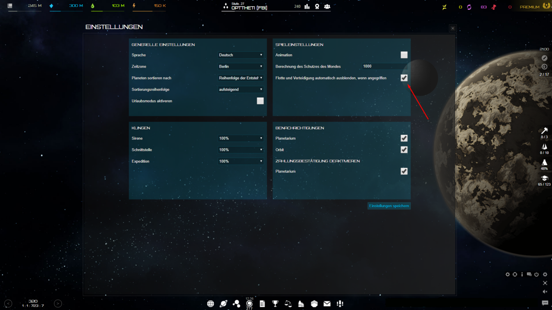Open the Schnittstelle volume dropdown
552x310 pixels.
241,150
